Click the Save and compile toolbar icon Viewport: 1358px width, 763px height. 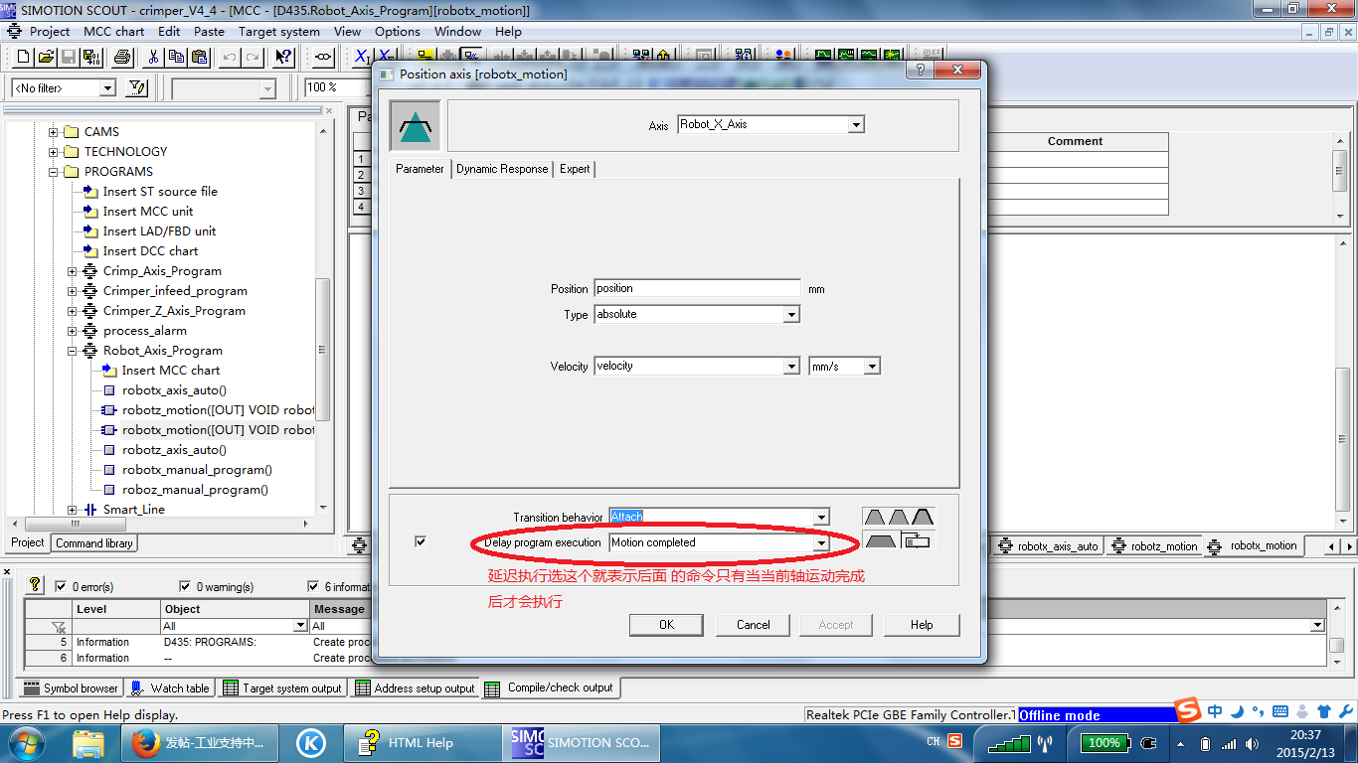tap(91, 58)
